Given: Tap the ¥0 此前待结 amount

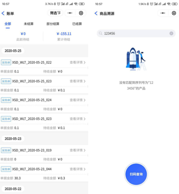Looking at the screenshot, I should click(x=23, y=34).
